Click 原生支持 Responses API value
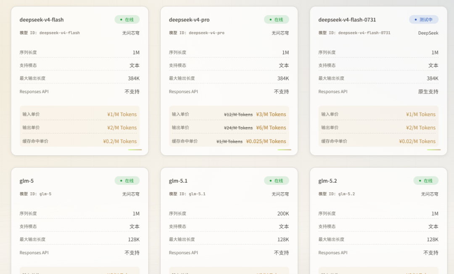This screenshot has width=454, height=274. click(x=428, y=92)
